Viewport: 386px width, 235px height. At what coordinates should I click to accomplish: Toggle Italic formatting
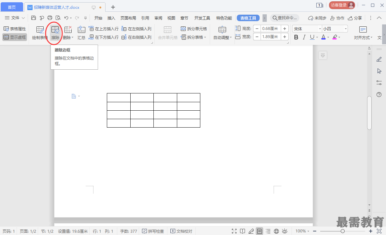tap(304, 37)
